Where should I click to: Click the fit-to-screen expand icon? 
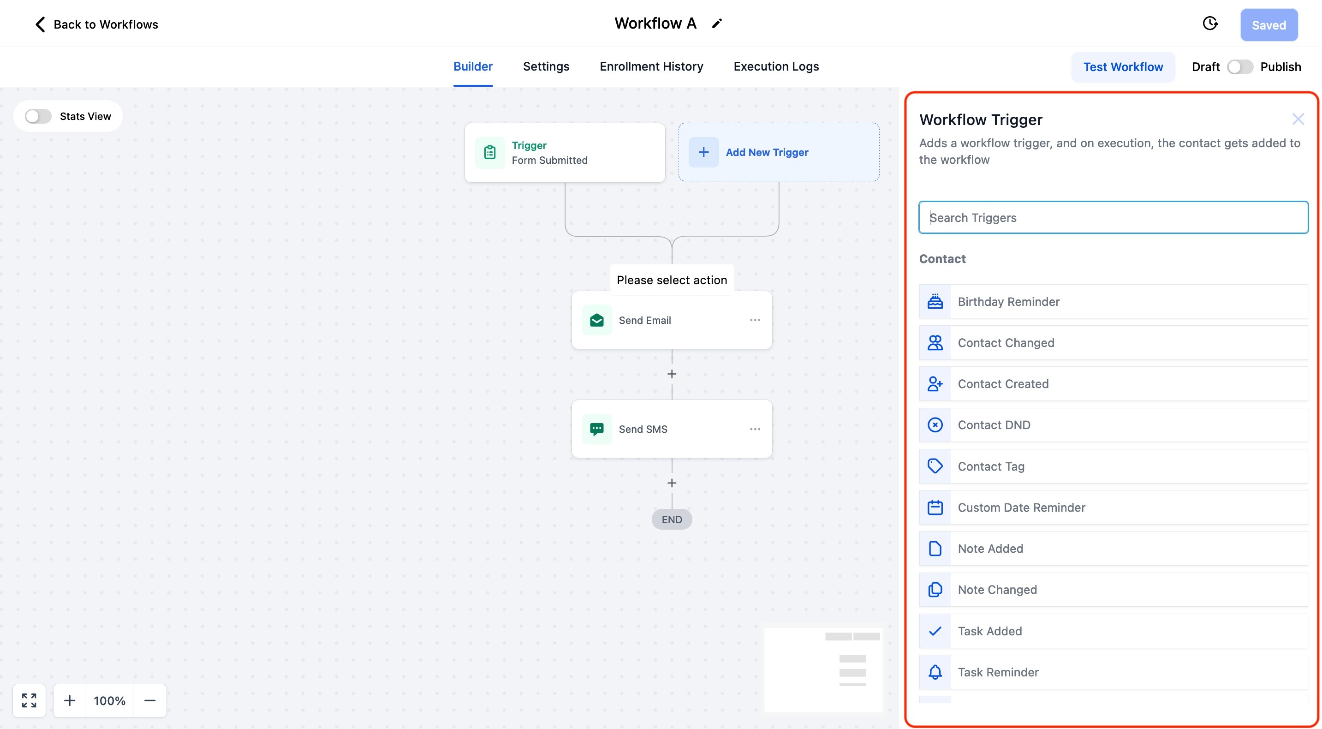[x=29, y=700]
